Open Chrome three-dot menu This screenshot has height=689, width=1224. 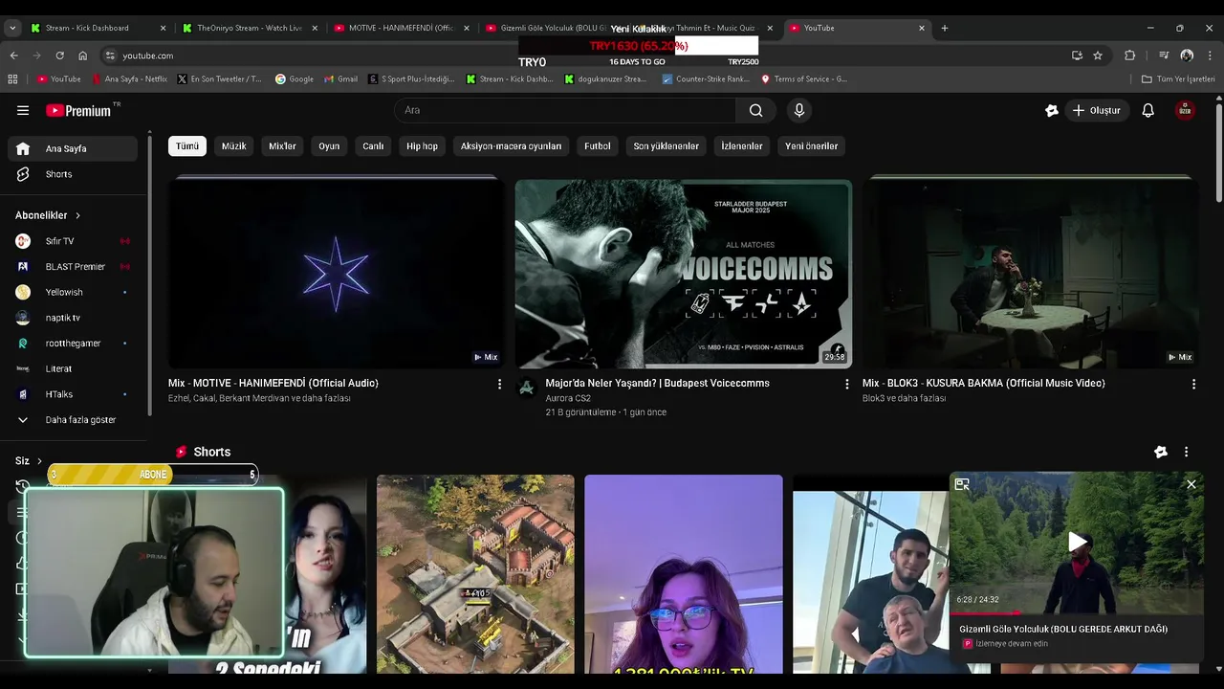pyautogui.click(x=1210, y=56)
